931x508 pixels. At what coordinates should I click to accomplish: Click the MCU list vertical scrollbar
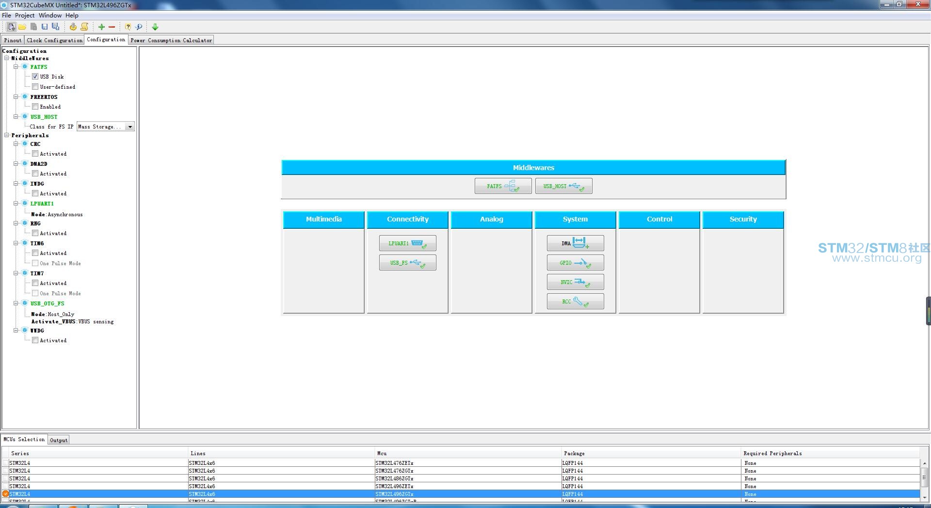click(x=924, y=477)
